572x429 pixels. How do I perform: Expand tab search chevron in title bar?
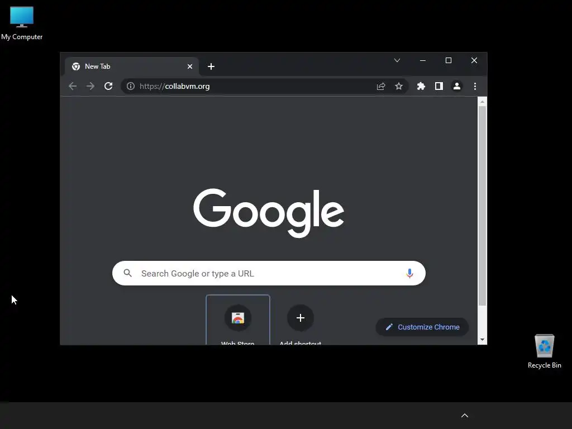click(397, 60)
